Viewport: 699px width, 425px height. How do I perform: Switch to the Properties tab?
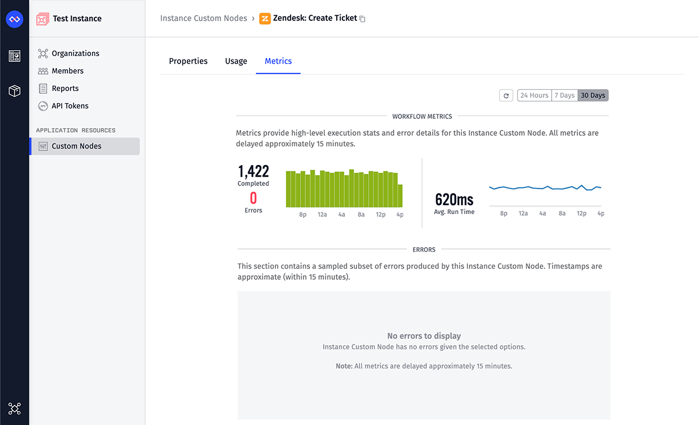[x=188, y=61]
